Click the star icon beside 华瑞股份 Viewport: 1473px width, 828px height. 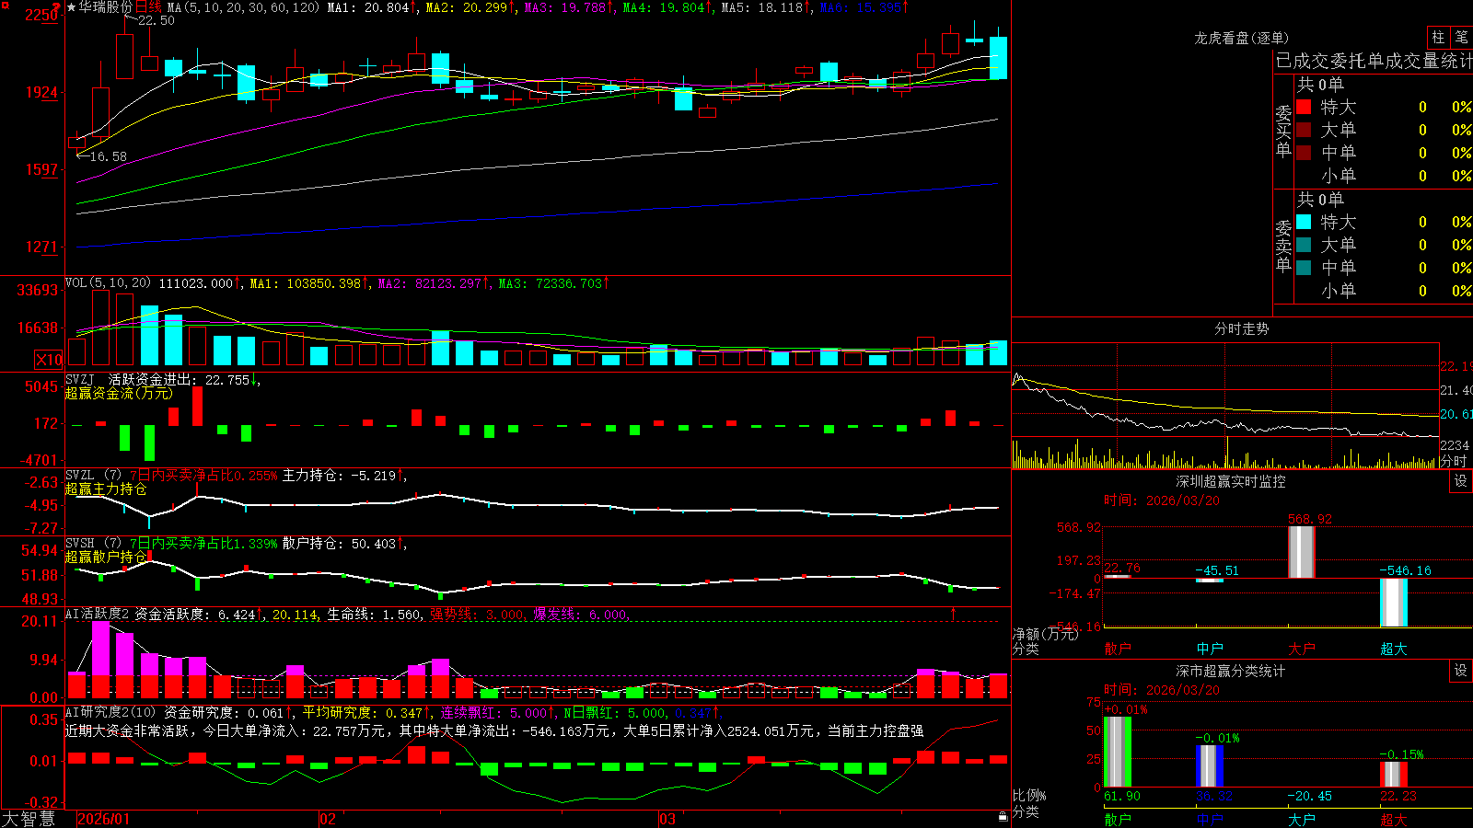coord(71,7)
